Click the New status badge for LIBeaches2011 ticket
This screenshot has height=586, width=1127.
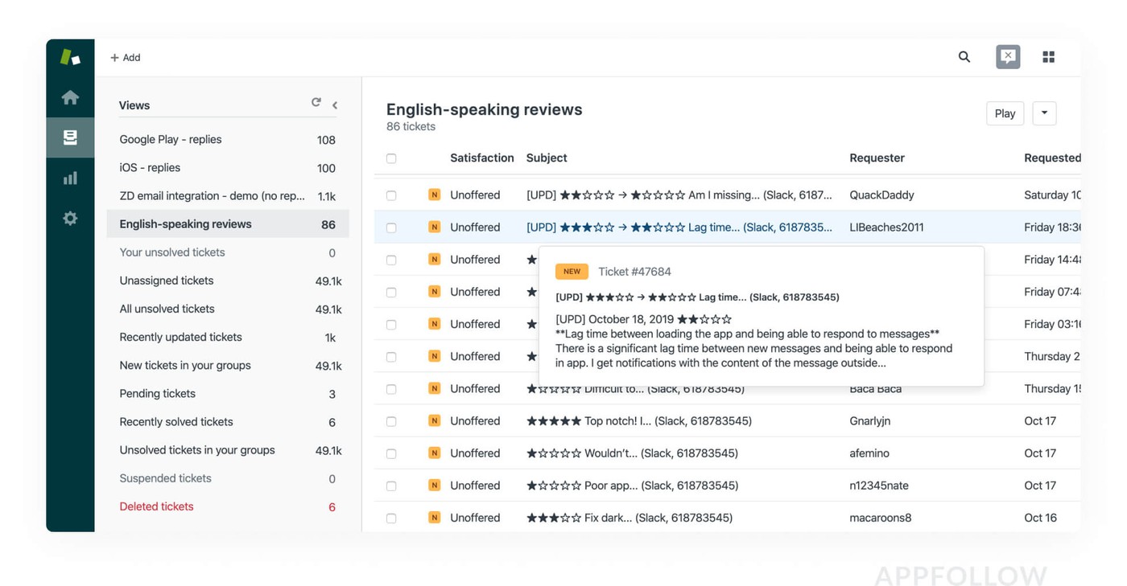435,227
